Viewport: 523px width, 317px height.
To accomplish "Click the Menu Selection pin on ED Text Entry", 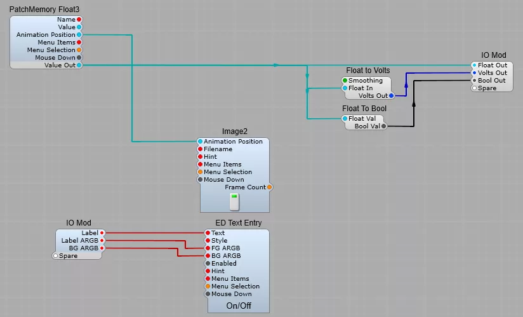I will pos(208,287).
